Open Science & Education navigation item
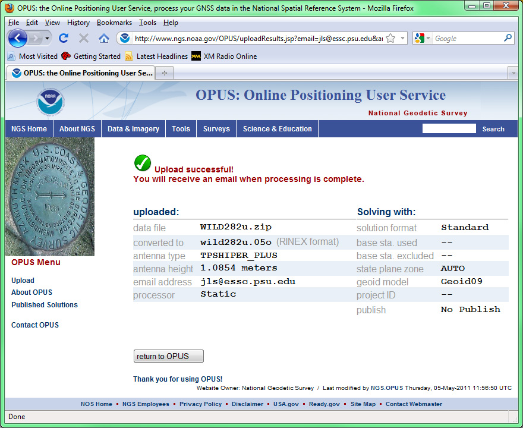 tap(277, 129)
